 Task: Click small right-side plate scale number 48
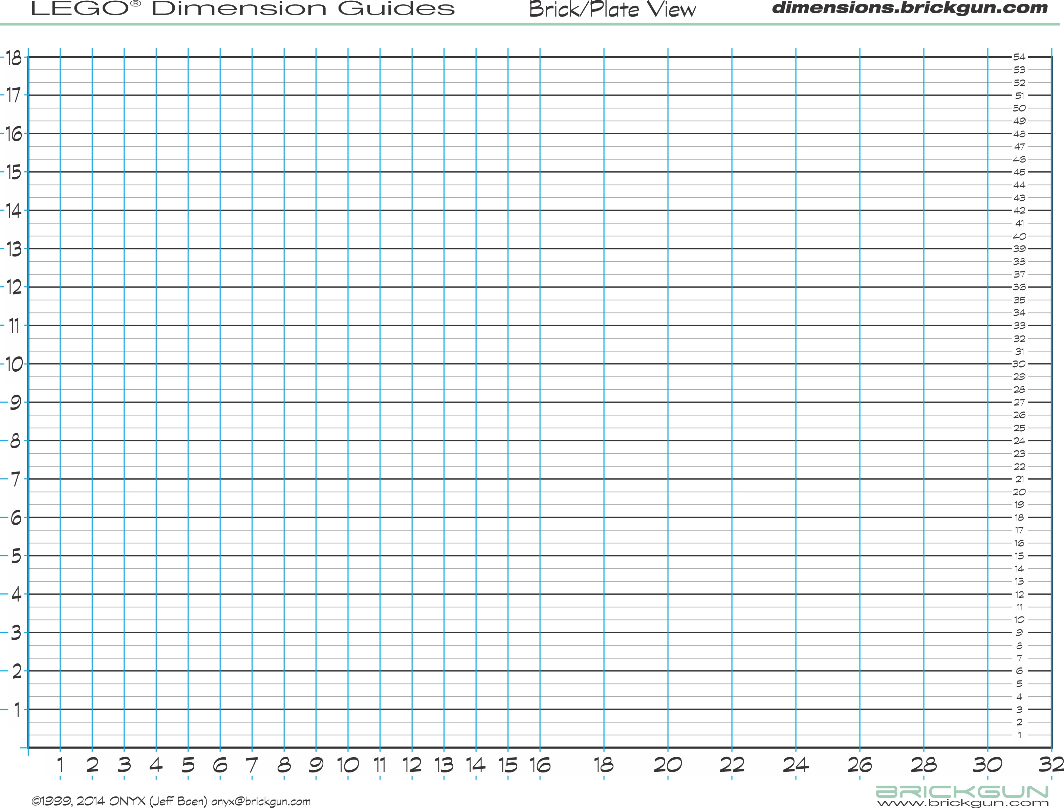(x=1019, y=134)
